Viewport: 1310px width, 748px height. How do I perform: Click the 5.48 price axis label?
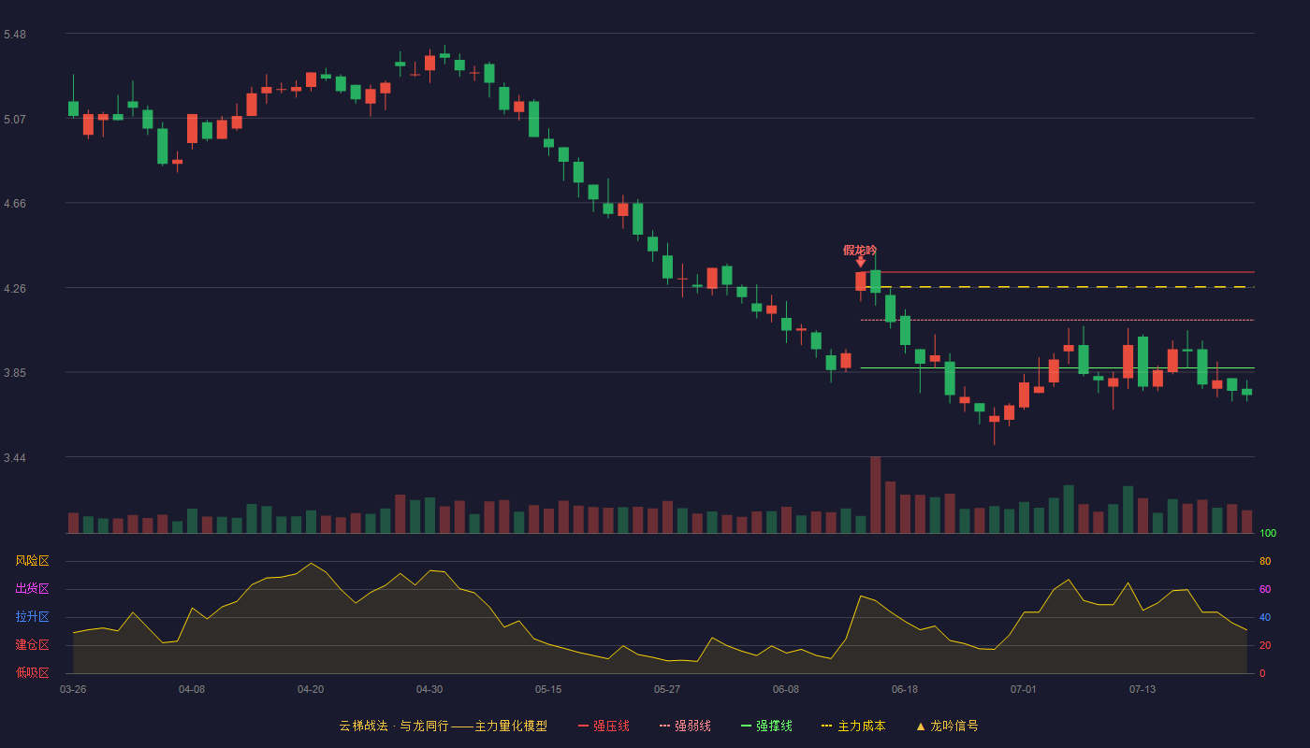[x=15, y=35]
